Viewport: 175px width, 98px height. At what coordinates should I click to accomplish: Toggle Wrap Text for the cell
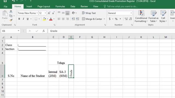click(x=89, y=13)
